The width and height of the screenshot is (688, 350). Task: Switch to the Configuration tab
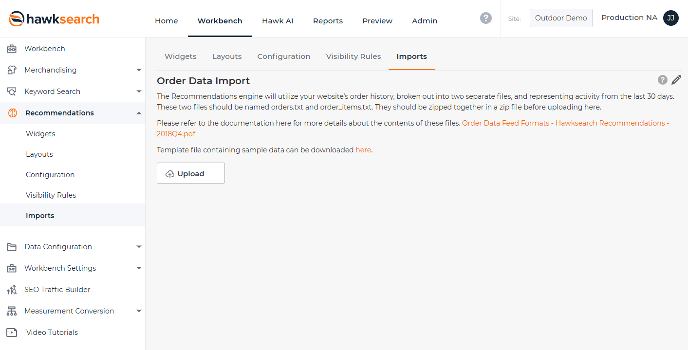pos(284,56)
